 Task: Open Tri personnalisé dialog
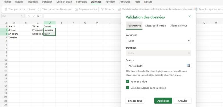pyautogui.click(x=86, y=9)
